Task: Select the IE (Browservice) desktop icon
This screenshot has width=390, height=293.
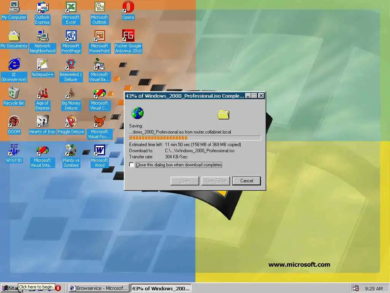Action: point(14,70)
